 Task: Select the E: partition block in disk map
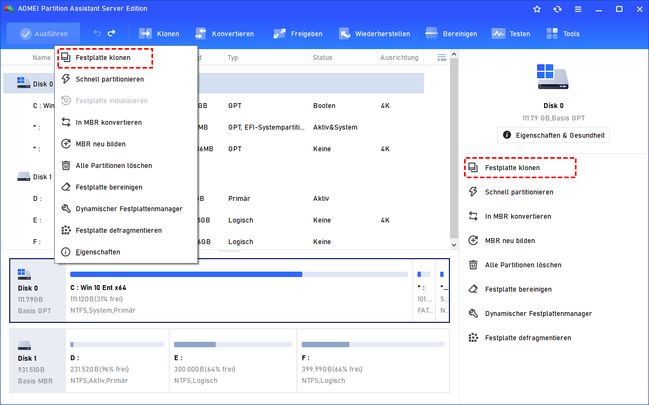tap(233, 361)
